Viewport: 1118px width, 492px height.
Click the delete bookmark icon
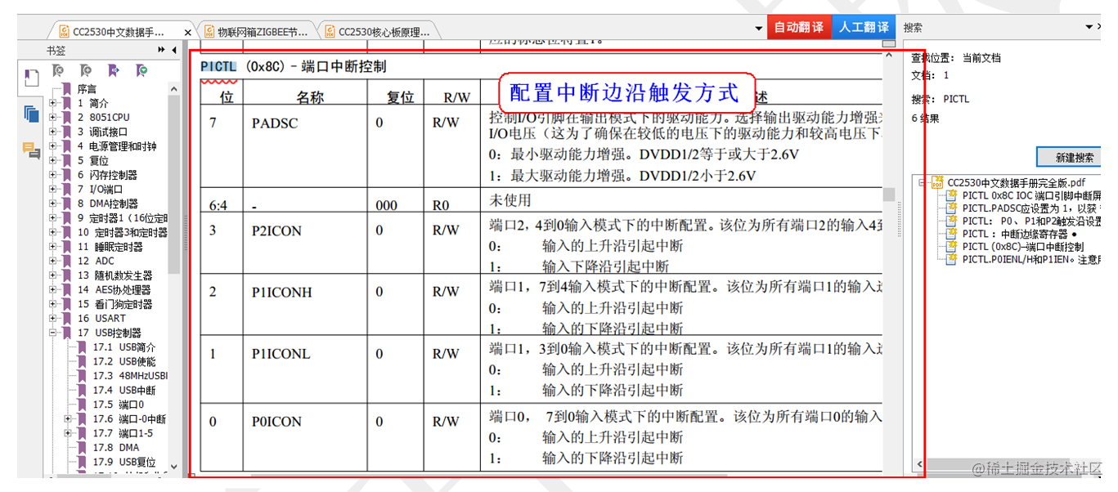click(58, 72)
